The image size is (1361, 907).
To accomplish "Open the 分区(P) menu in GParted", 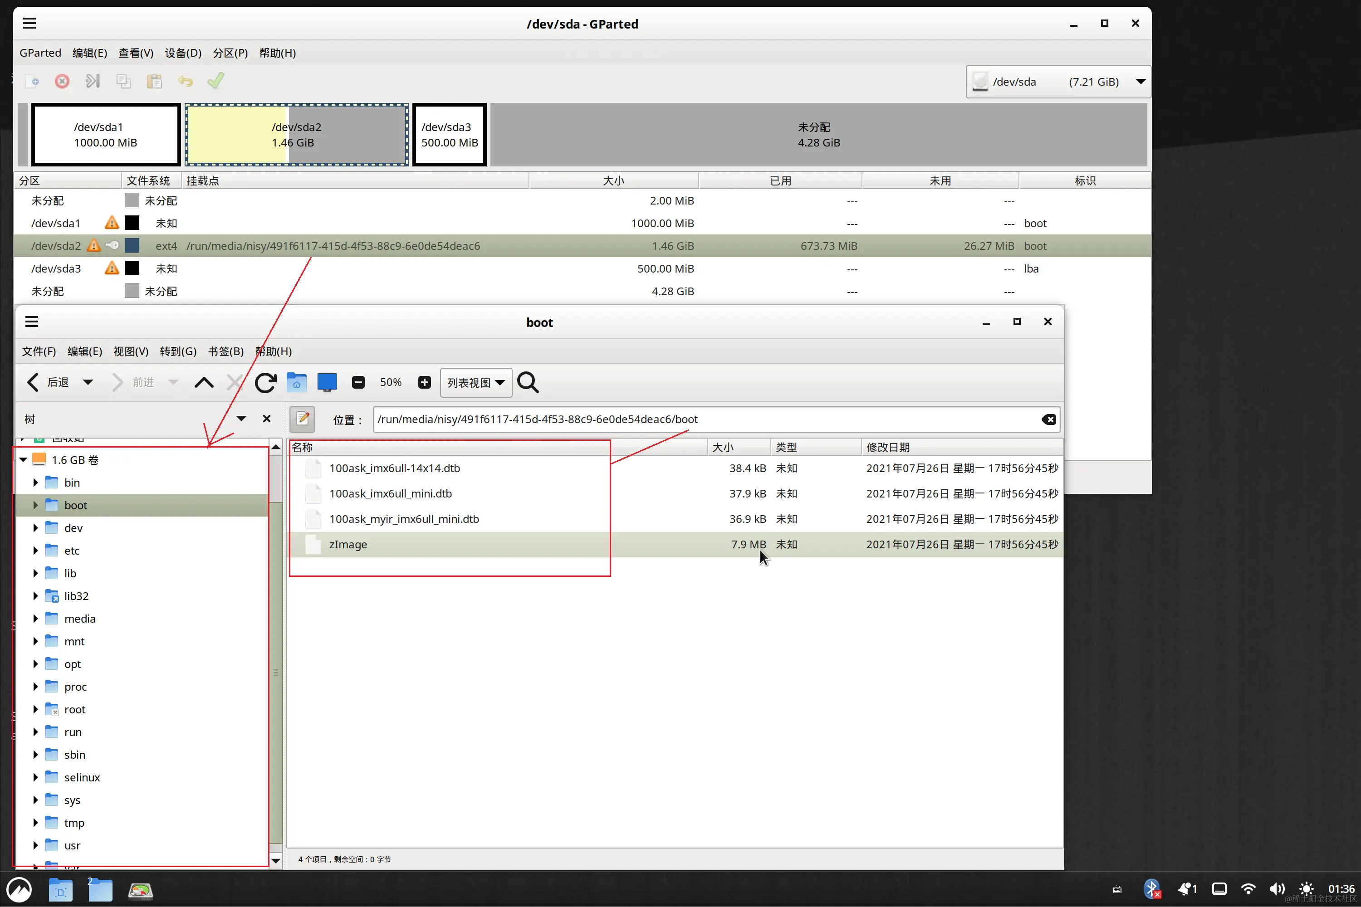I will [x=230, y=53].
